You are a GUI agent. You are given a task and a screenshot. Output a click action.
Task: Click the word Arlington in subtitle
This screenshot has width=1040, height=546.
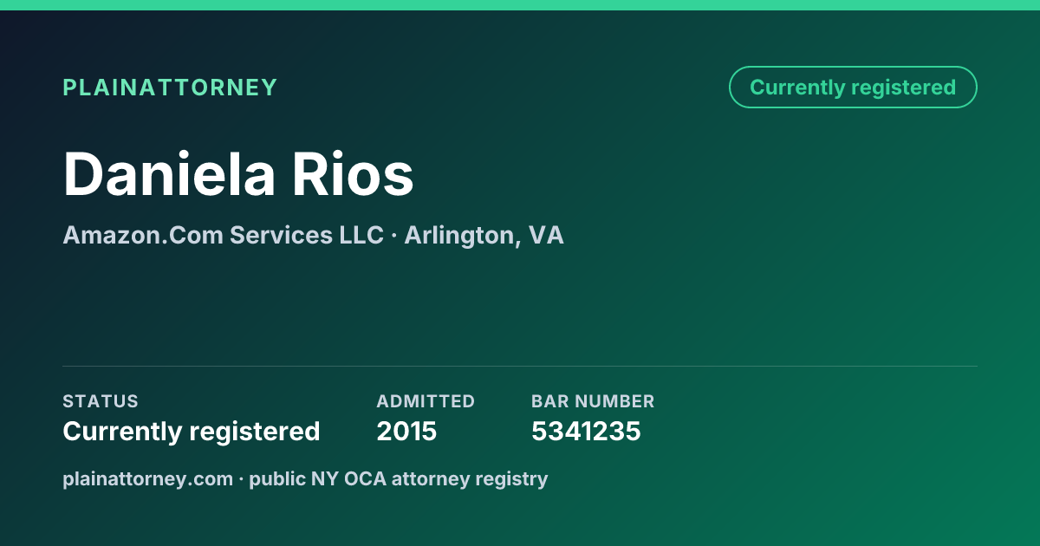pos(459,235)
